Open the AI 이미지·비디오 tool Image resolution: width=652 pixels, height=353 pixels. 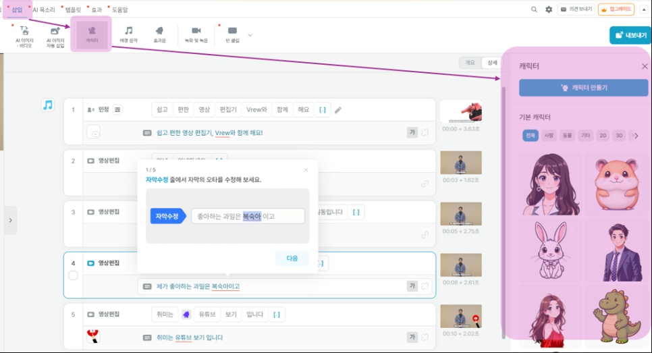[24, 36]
